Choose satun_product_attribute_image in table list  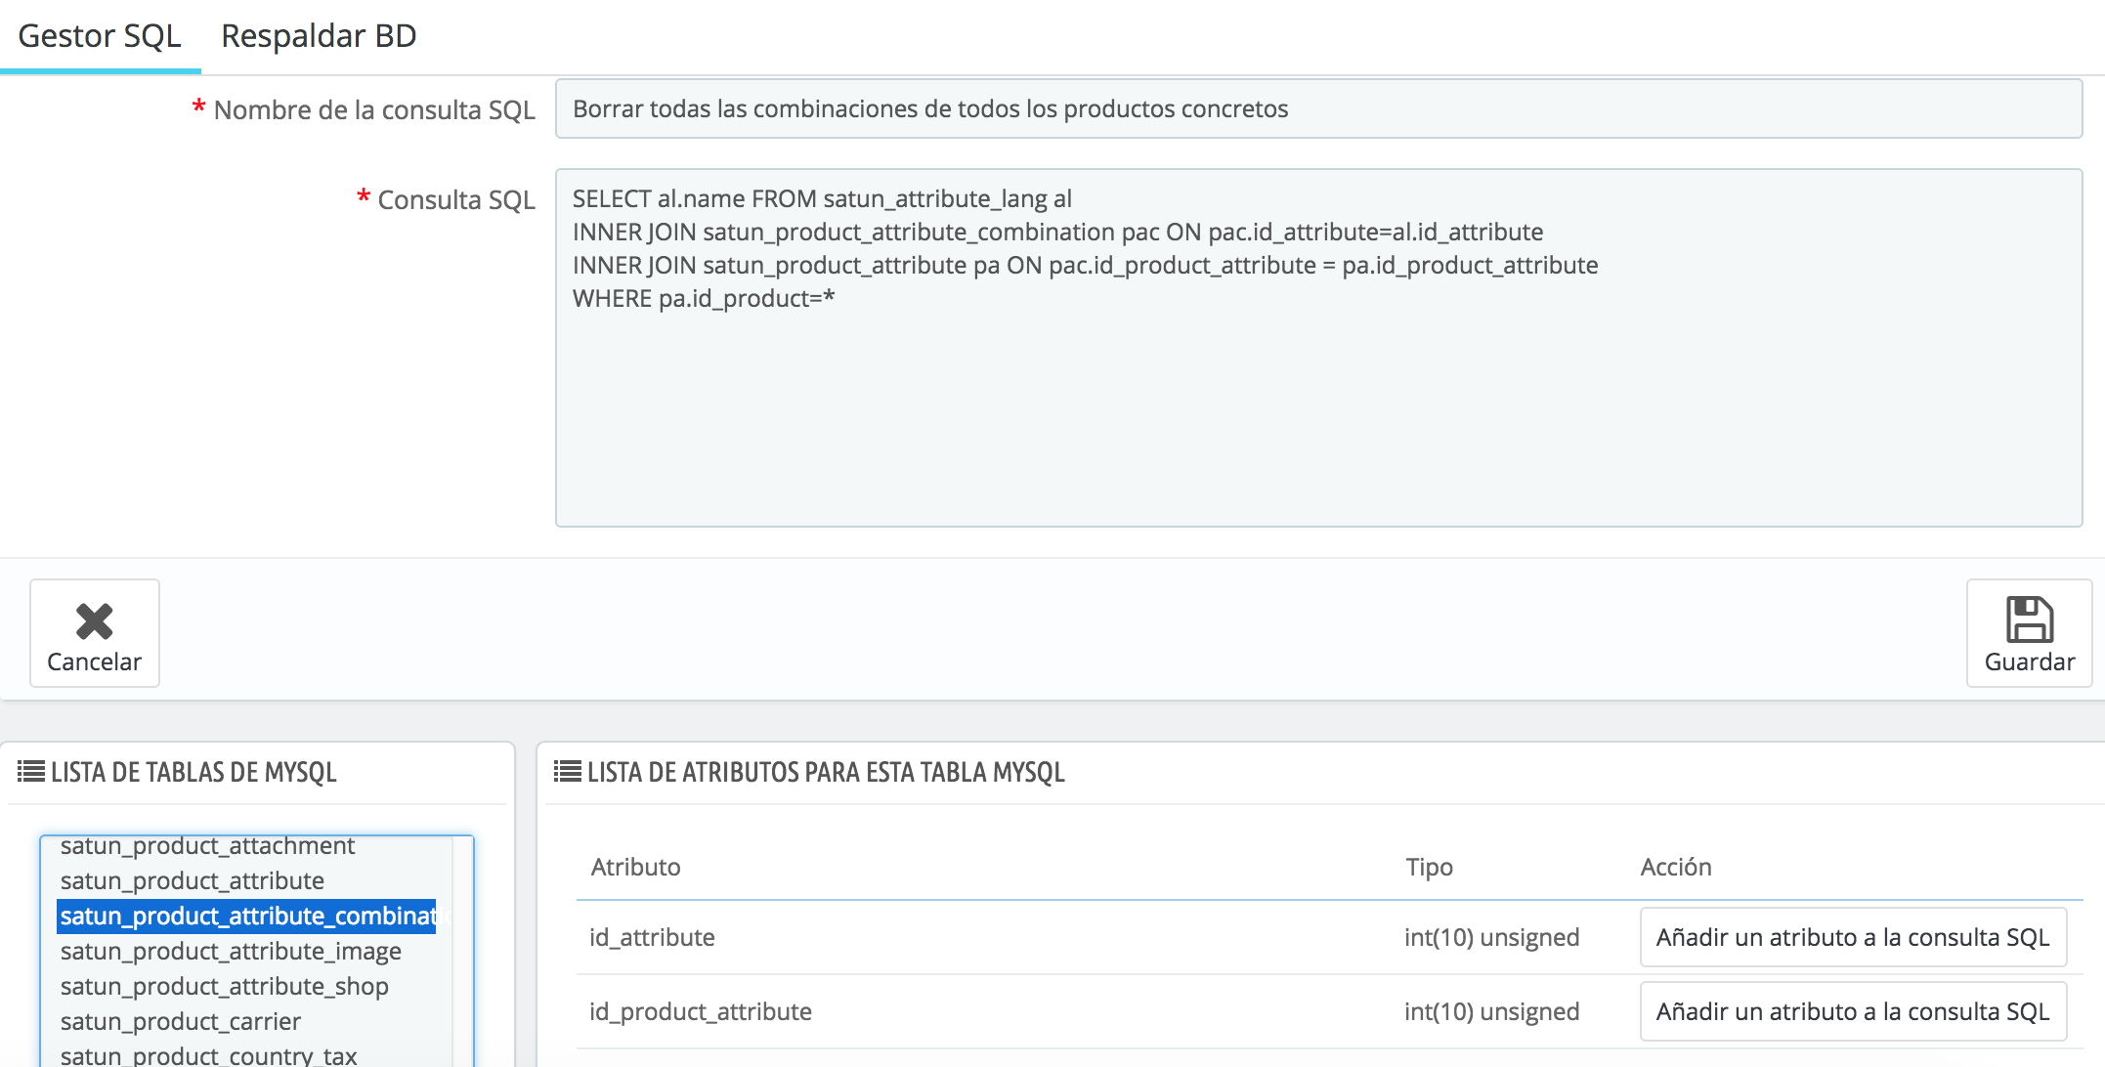[x=231, y=951]
